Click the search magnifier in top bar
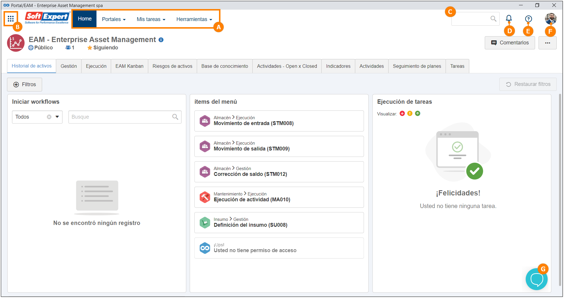This screenshot has height=298, width=564. (x=494, y=19)
